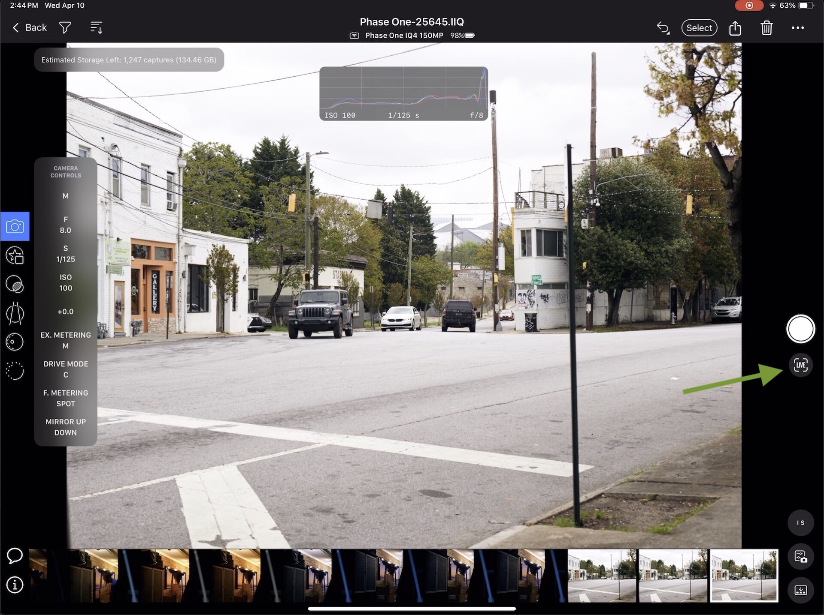The width and height of the screenshot is (824, 615).
Task: Adjust the ISO 100 value
Action: pos(65,282)
